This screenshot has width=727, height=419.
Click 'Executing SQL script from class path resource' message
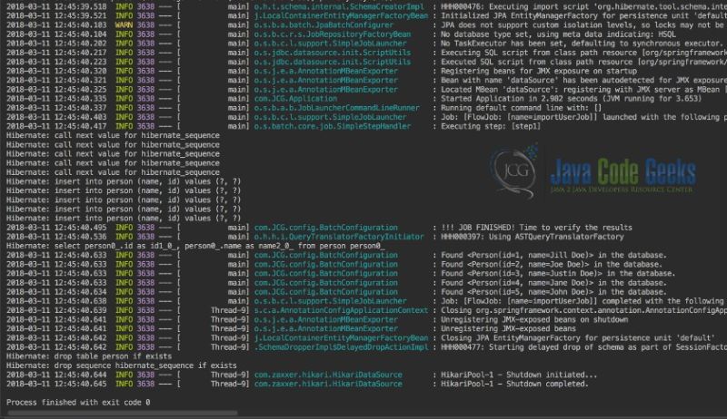583,53
